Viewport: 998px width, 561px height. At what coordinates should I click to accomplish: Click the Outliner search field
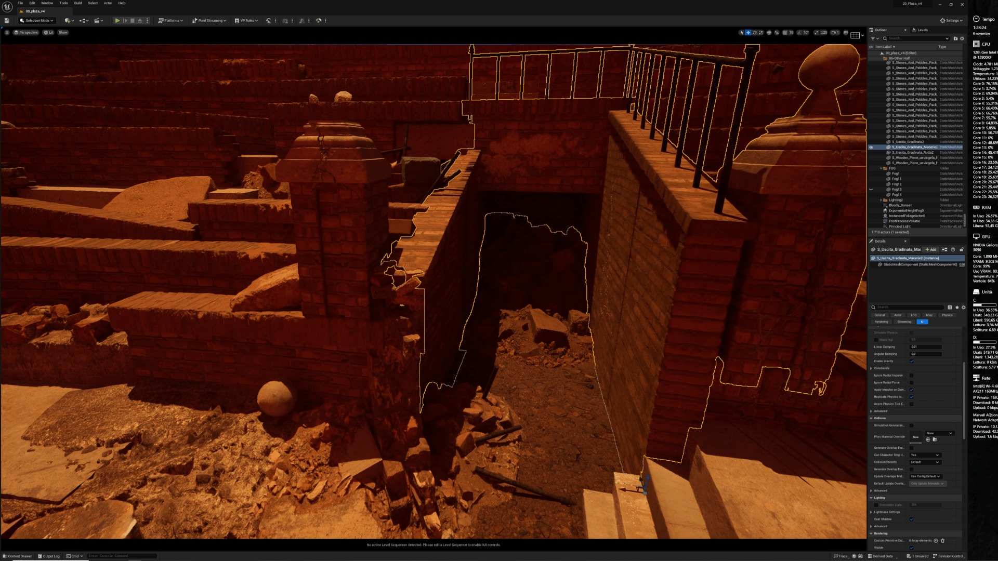915,38
